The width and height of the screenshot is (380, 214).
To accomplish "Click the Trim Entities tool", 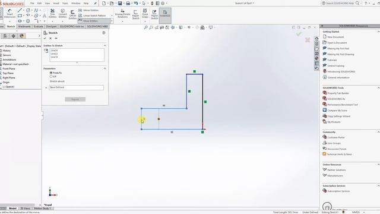I will tap(52, 13).
